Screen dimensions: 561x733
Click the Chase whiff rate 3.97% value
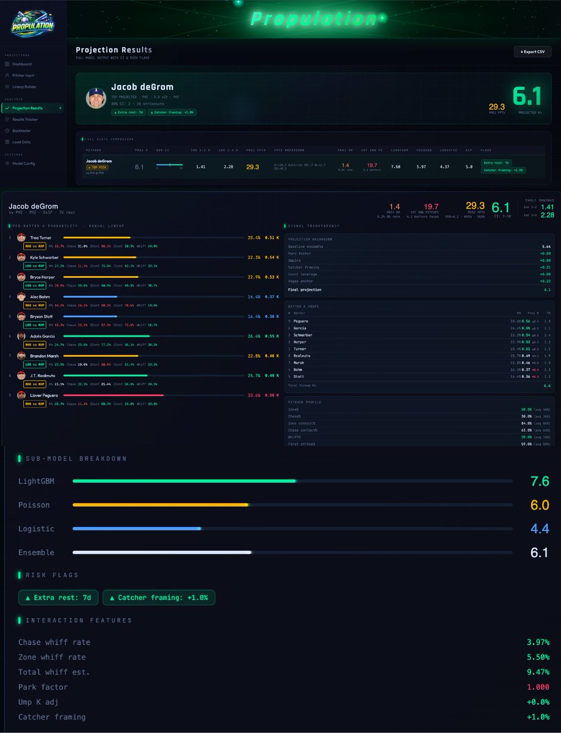point(538,643)
